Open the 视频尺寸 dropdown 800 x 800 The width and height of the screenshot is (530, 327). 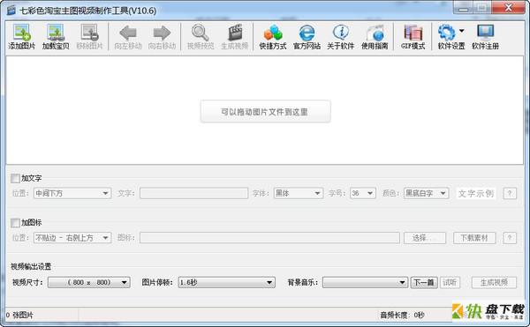pyautogui.click(x=89, y=282)
